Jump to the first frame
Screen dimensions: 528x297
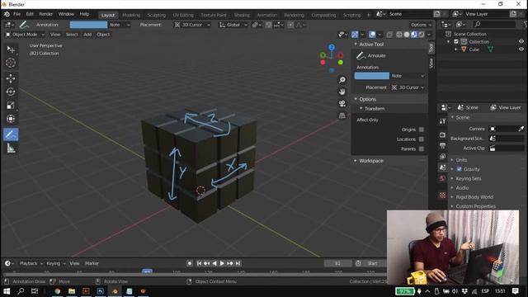click(x=199, y=263)
